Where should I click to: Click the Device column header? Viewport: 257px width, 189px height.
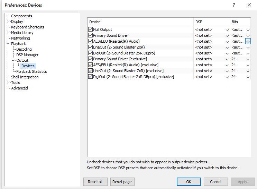140,22
